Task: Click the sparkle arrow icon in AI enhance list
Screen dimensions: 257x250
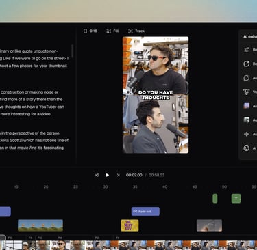Action: [x=246, y=134]
